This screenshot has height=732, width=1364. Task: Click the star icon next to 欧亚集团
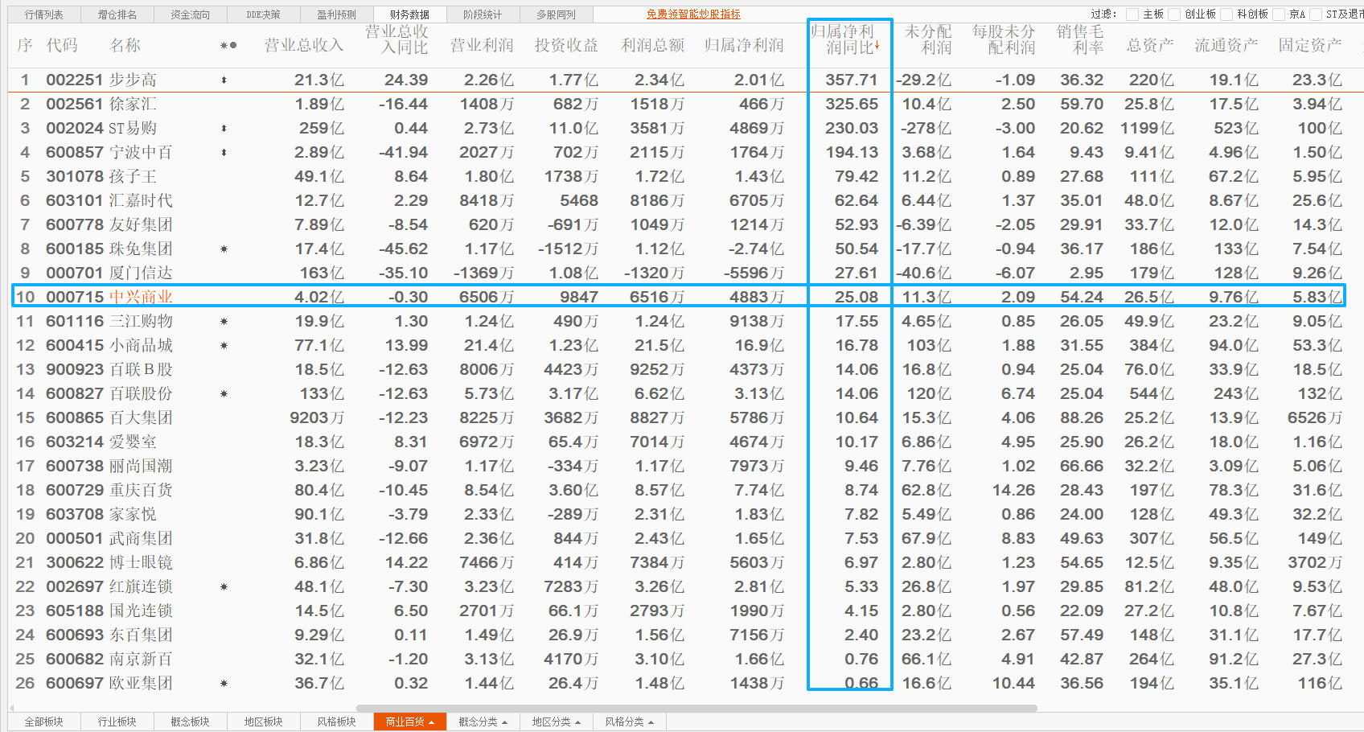coord(224,683)
